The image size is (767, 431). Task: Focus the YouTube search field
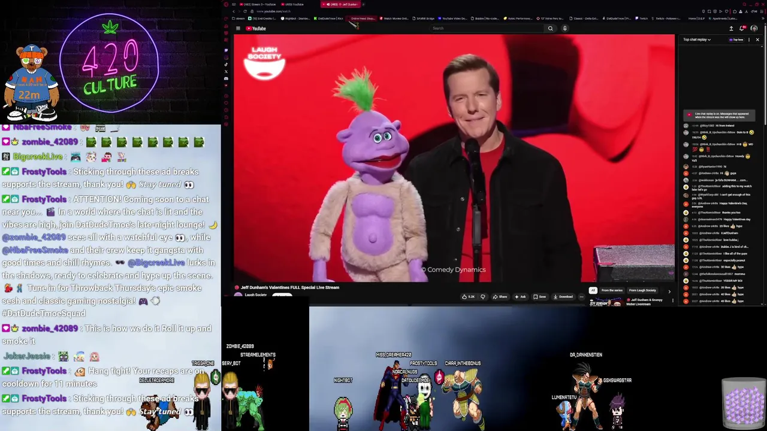[x=488, y=28]
